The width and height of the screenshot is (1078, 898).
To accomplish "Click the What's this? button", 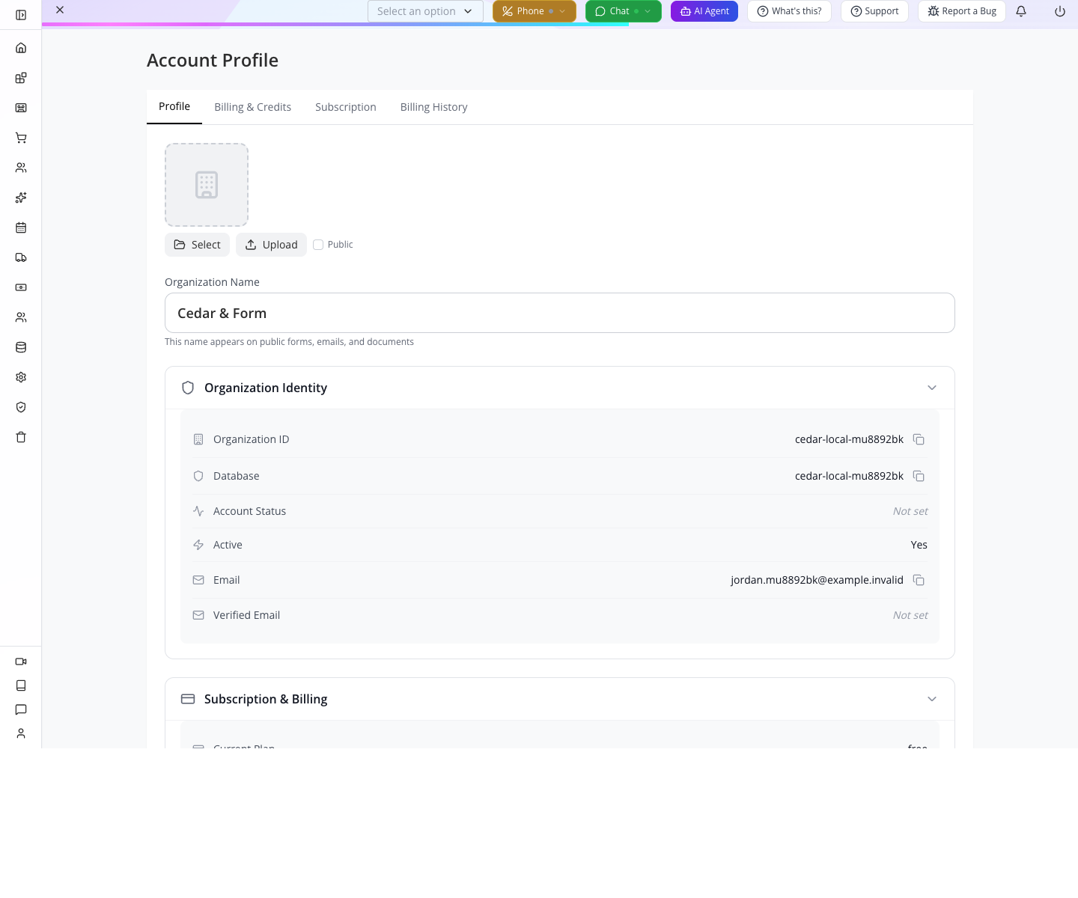I will tap(789, 11).
